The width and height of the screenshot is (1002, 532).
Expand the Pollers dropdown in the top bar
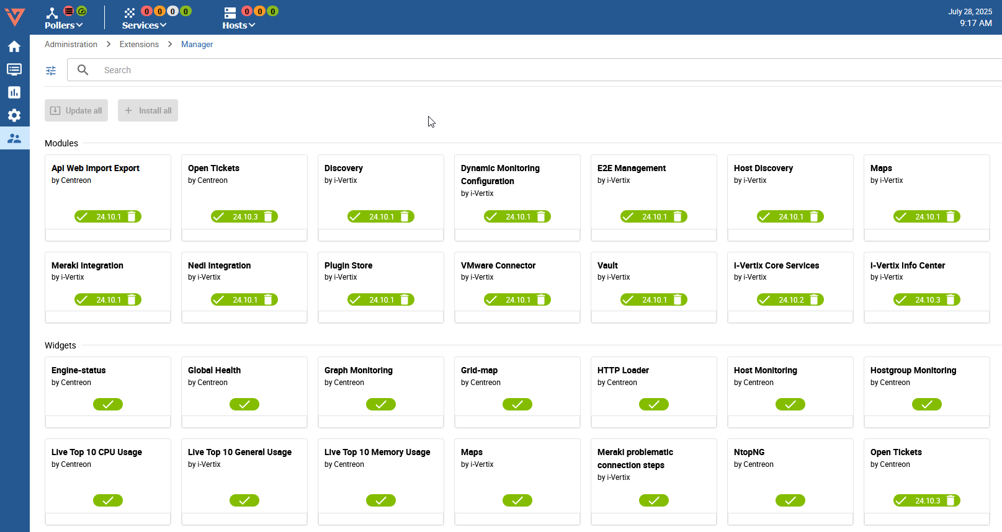tap(63, 25)
